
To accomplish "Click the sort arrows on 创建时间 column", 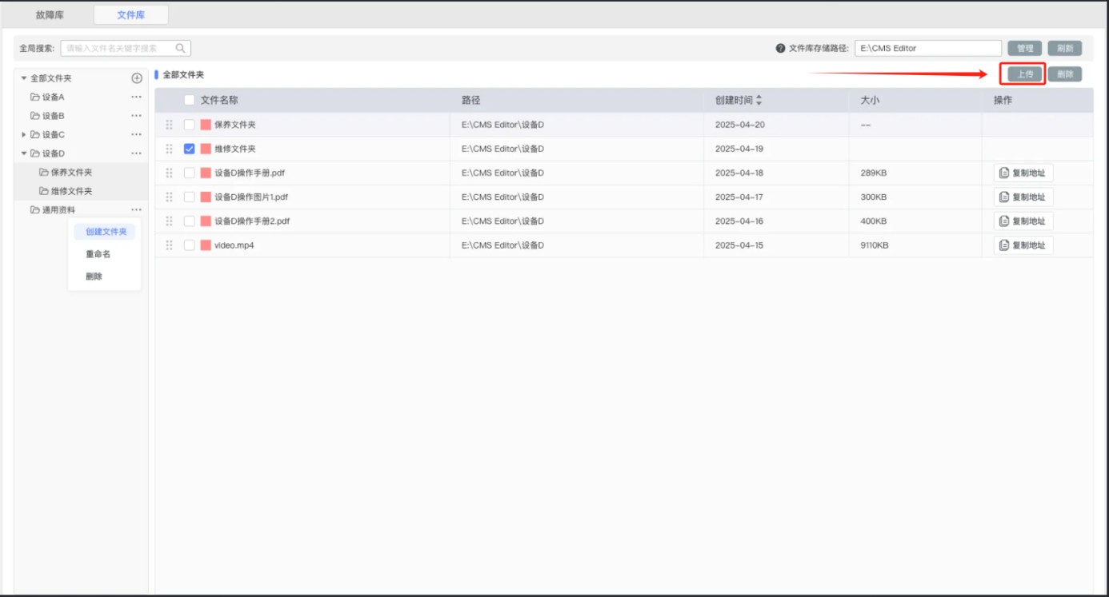I will click(759, 101).
